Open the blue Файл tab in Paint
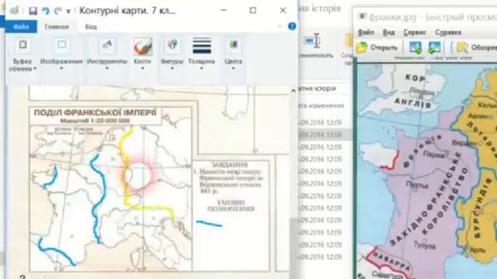Viewport: 497px width, 279px height. (21, 26)
